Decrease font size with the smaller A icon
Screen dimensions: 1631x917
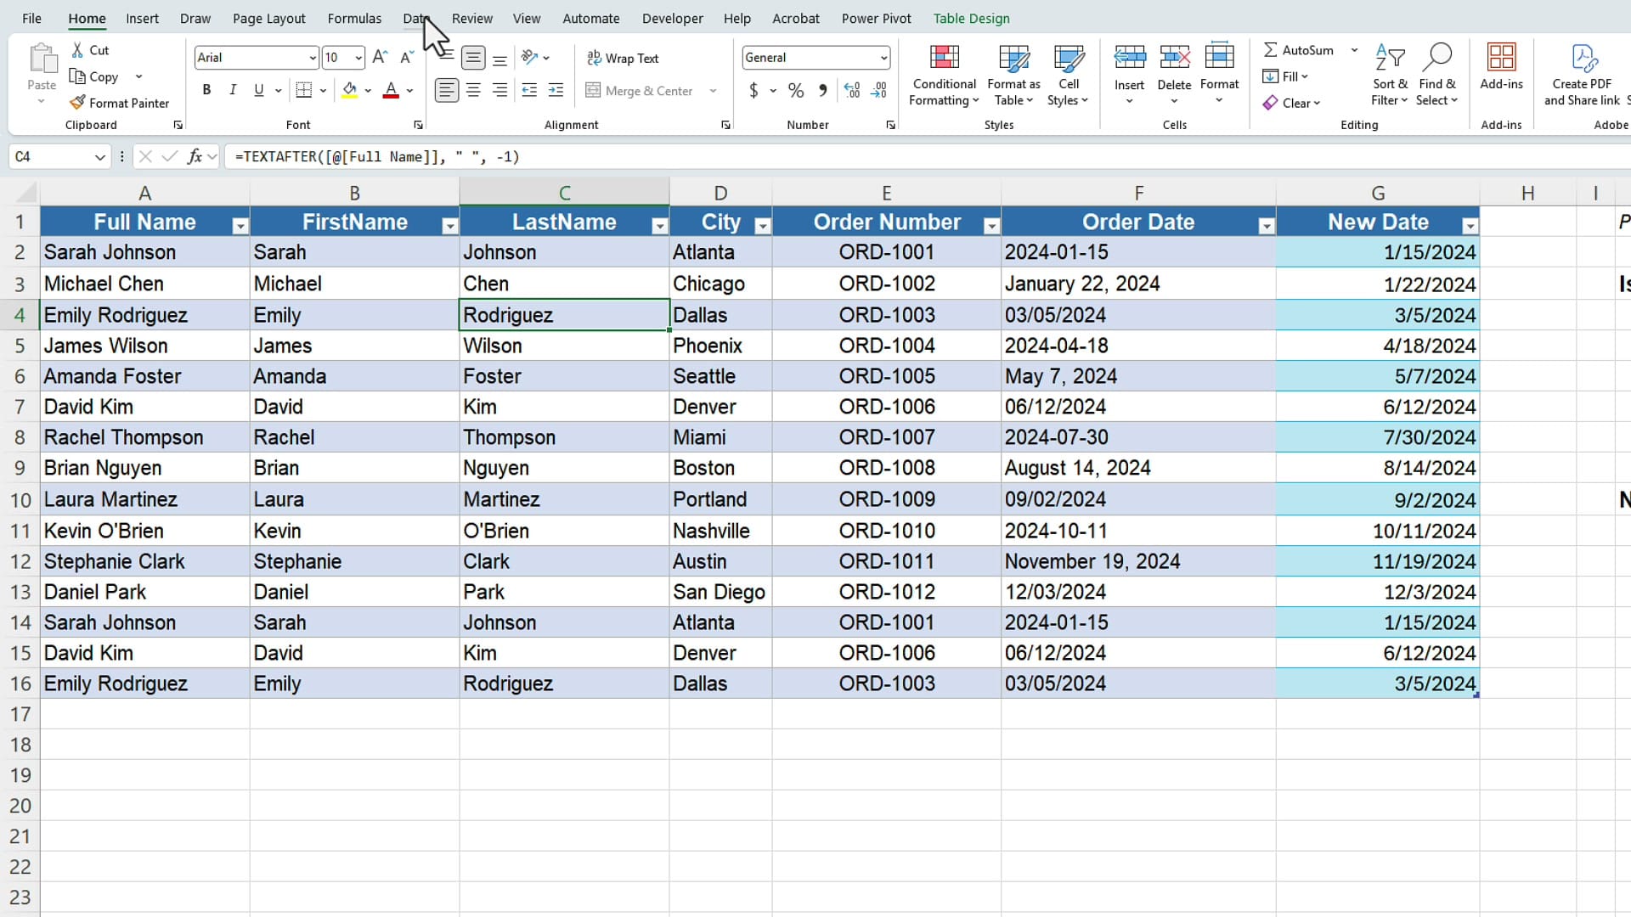coord(407,57)
